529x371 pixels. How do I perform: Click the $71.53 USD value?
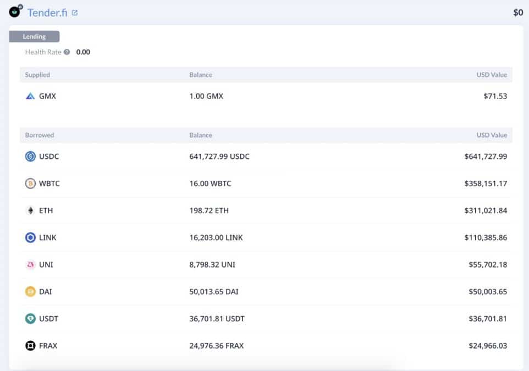[x=495, y=96]
